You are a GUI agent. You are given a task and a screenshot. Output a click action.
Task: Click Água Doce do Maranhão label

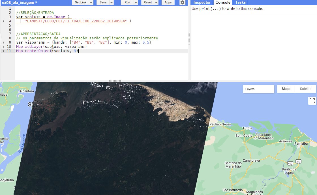(x=264, y=136)
